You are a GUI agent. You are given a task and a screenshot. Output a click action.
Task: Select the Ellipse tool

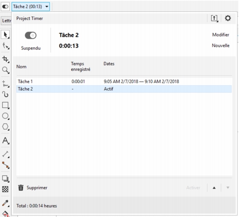tap(5, 116)
